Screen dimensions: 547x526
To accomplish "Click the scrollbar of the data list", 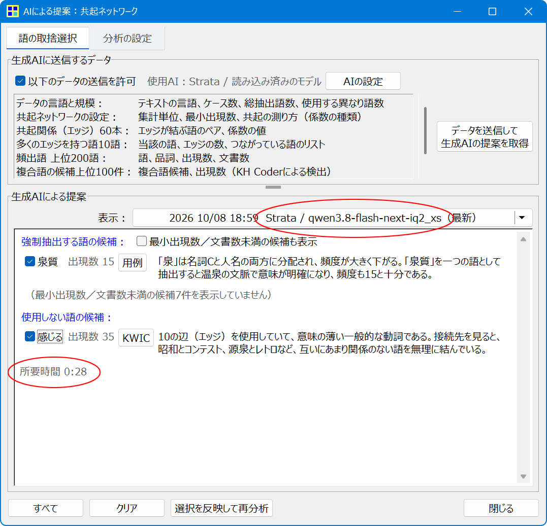I will [x=425, y=131].
